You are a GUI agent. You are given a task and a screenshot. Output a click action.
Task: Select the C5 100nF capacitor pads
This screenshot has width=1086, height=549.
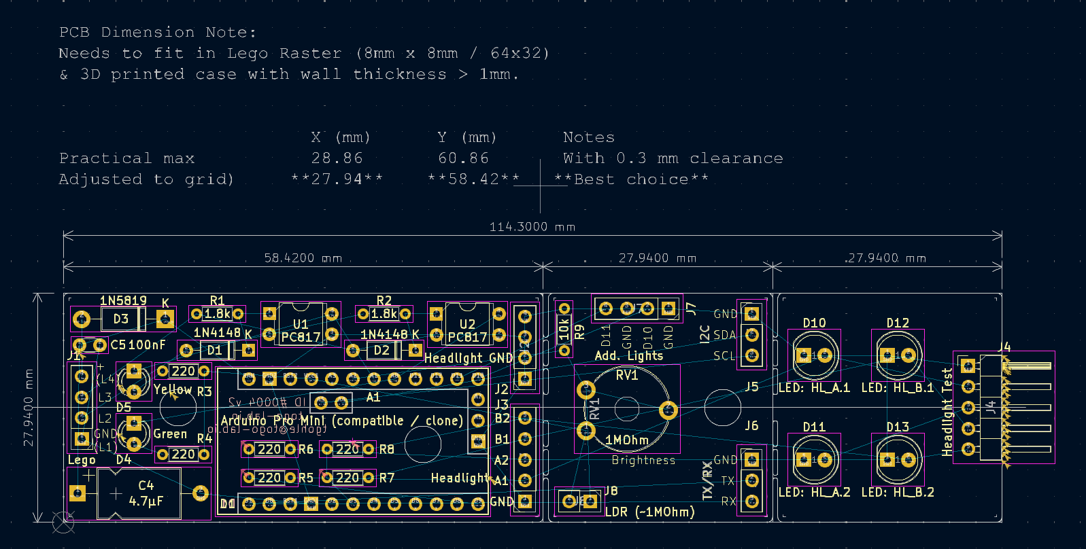pos(90,345)
